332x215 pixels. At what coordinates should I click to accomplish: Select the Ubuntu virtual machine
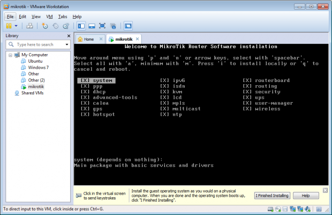tap(35, 61)
